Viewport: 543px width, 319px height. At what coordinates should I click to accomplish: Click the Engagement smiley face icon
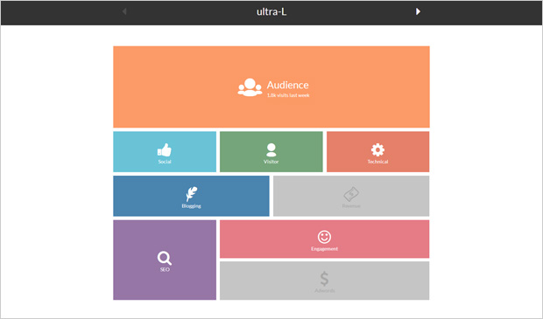(x=324, y=237)
